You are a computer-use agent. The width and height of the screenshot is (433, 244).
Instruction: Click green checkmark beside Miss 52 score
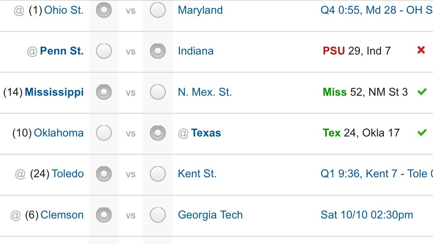(x=422, y=91)
